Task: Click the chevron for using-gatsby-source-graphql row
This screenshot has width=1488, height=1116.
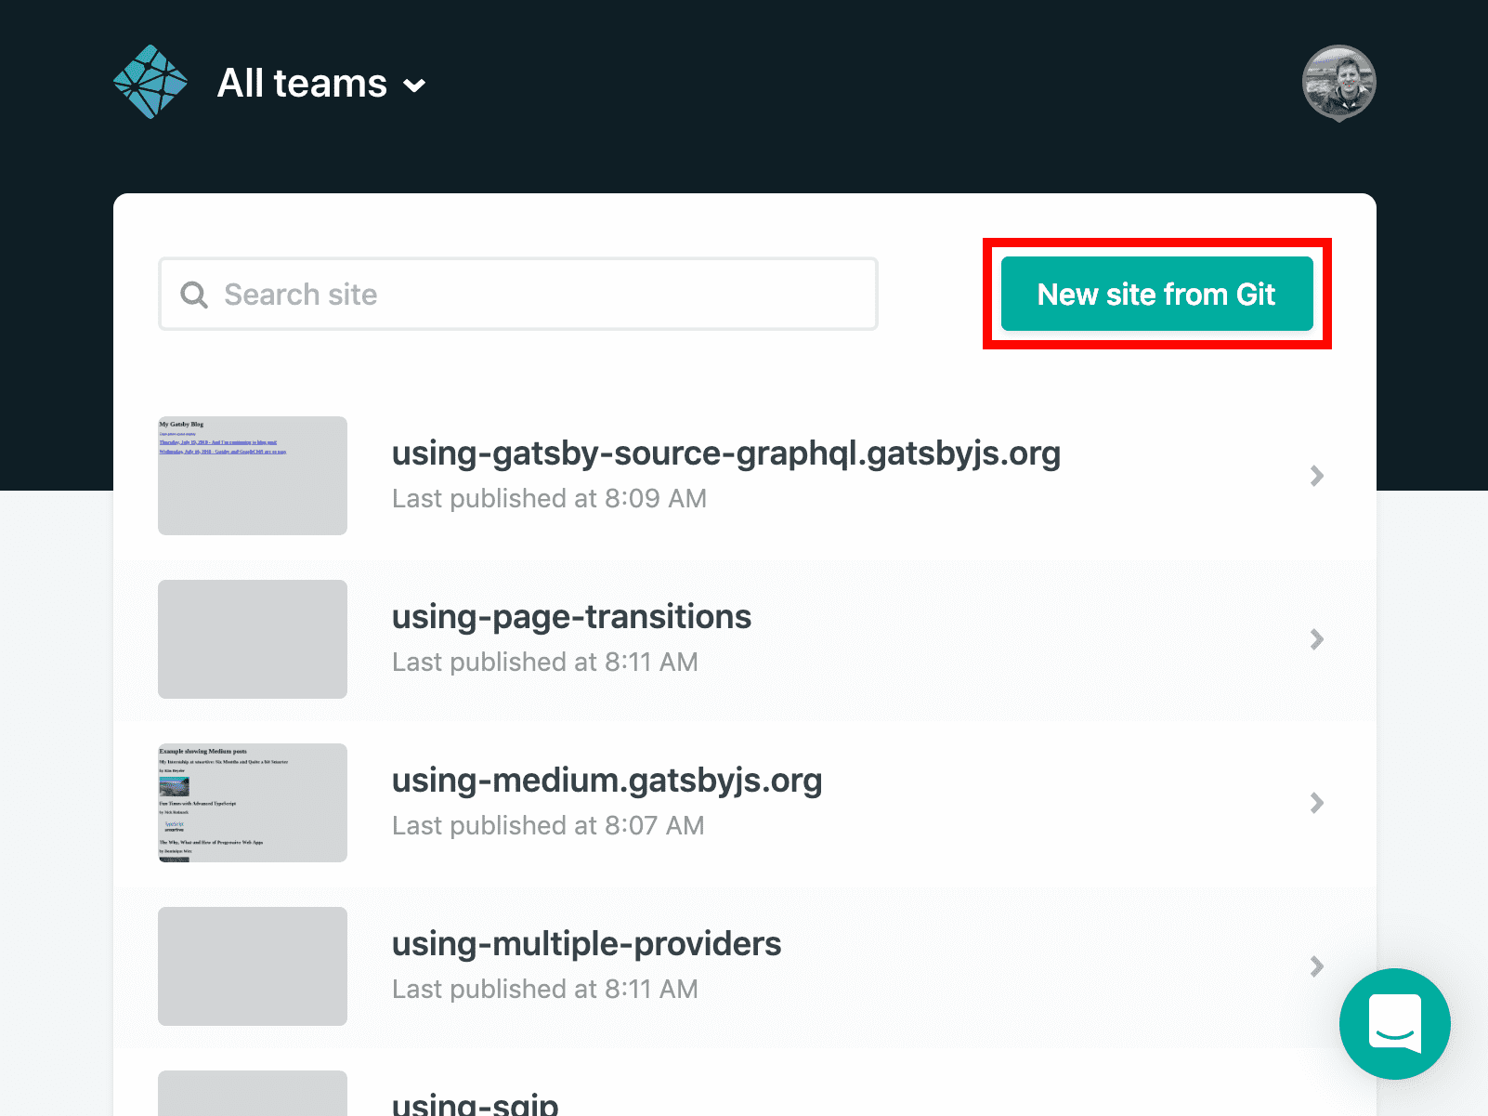Action: (x=1316, y=476)
